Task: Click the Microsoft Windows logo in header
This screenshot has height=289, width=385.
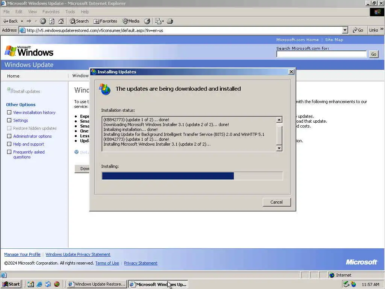Action: point(29,51)
